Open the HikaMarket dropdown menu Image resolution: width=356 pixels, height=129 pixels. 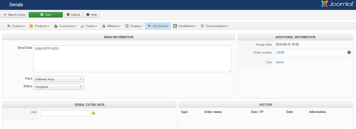pyautogui.click(x=184, y=26)
